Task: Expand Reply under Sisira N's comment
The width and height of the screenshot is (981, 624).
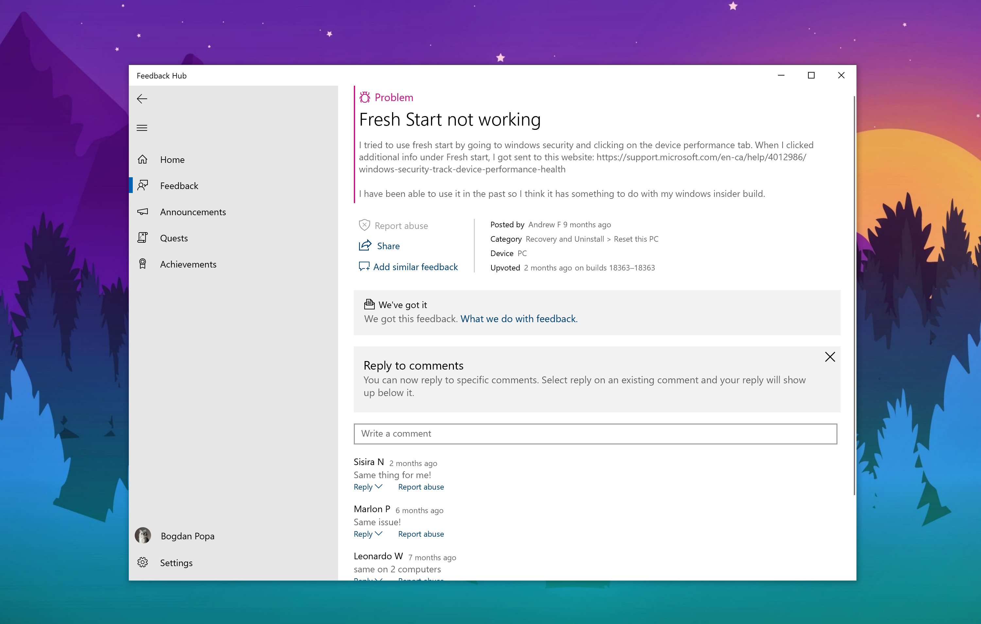Action: click(368, 487)
